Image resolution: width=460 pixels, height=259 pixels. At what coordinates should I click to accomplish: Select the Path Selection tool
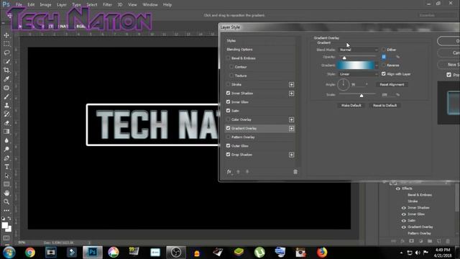pos(6,176)
